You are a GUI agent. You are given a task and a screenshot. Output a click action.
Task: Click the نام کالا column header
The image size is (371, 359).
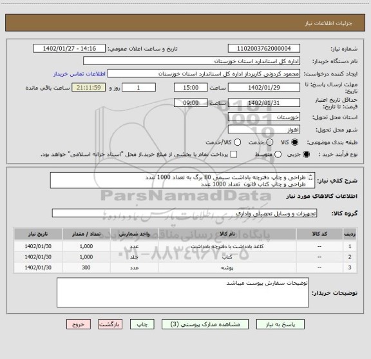pyautogui.click(x=227, y=234)
